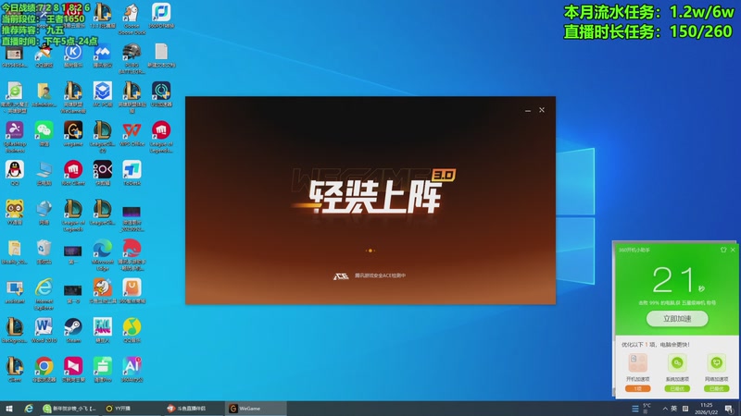
Task: Click the ACE security check text
Action: coord(380,275)
